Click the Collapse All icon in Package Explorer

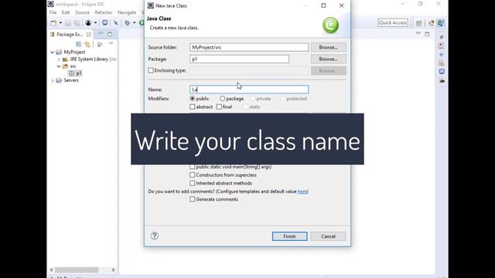[x=79, y=45]
